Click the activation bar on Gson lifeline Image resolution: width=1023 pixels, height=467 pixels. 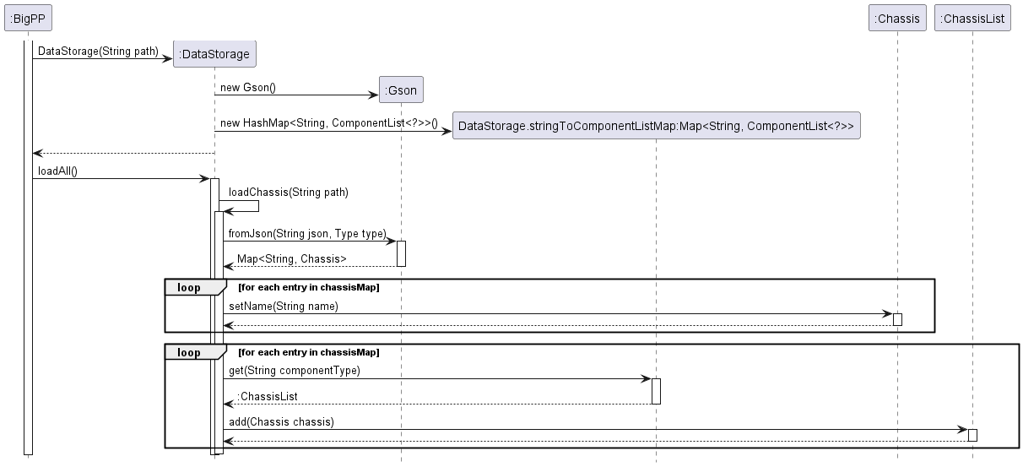401,253
